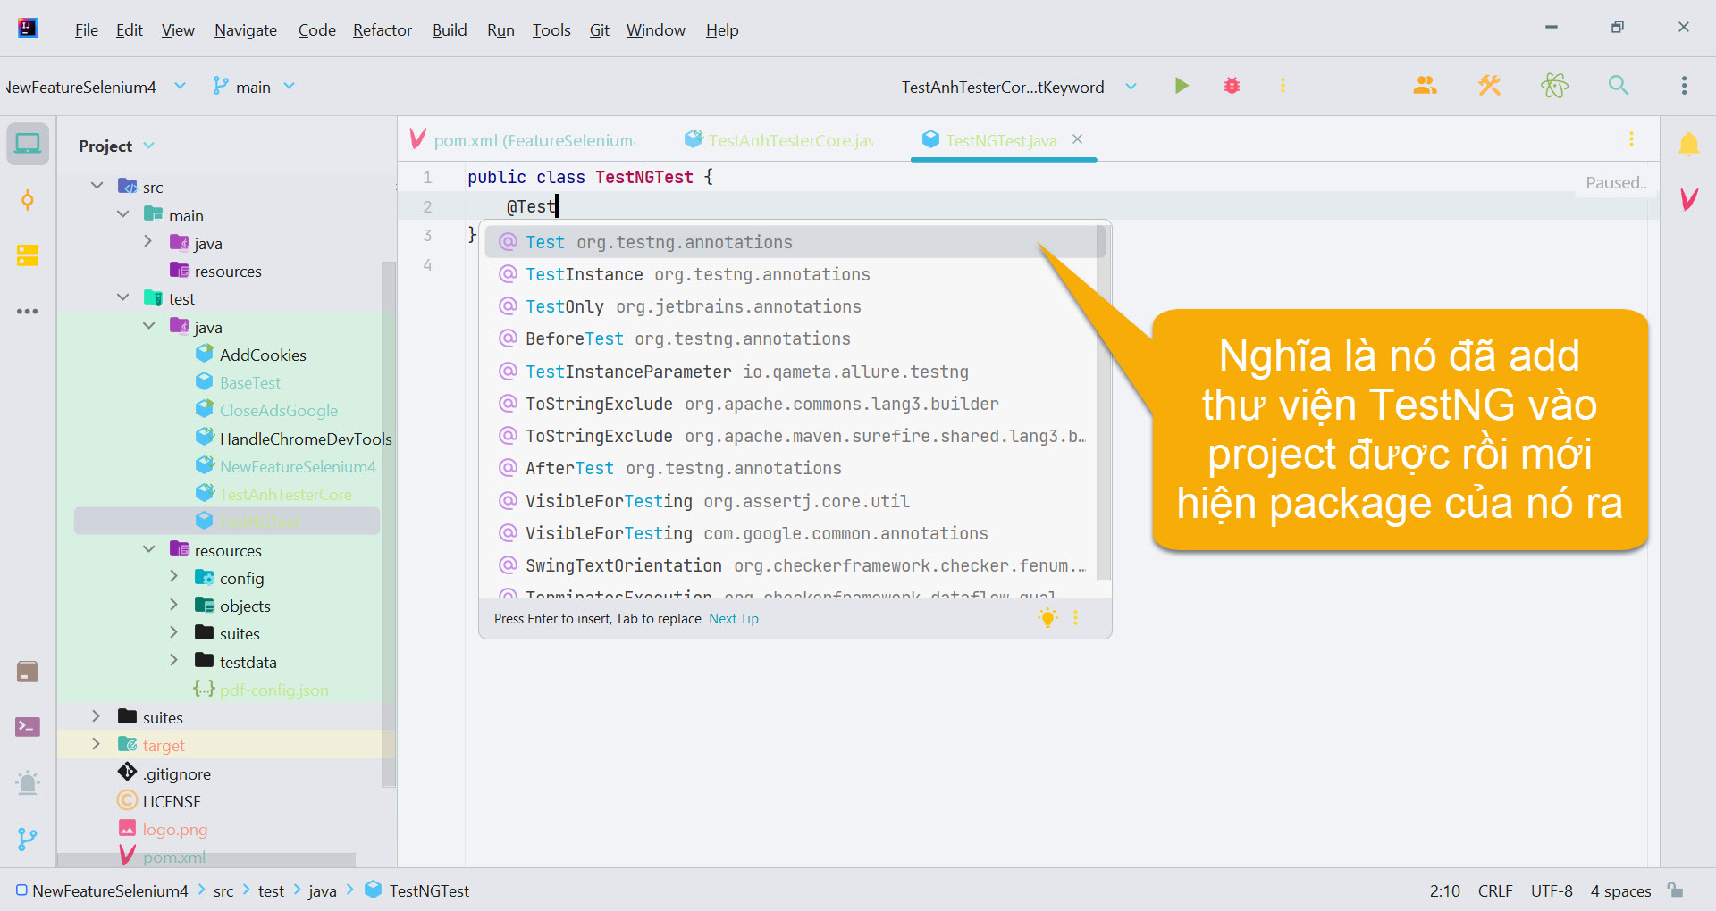The width and height of the screenshot is (1716, 911).
Task: Collapse the src folder
Action: (97, 186)
